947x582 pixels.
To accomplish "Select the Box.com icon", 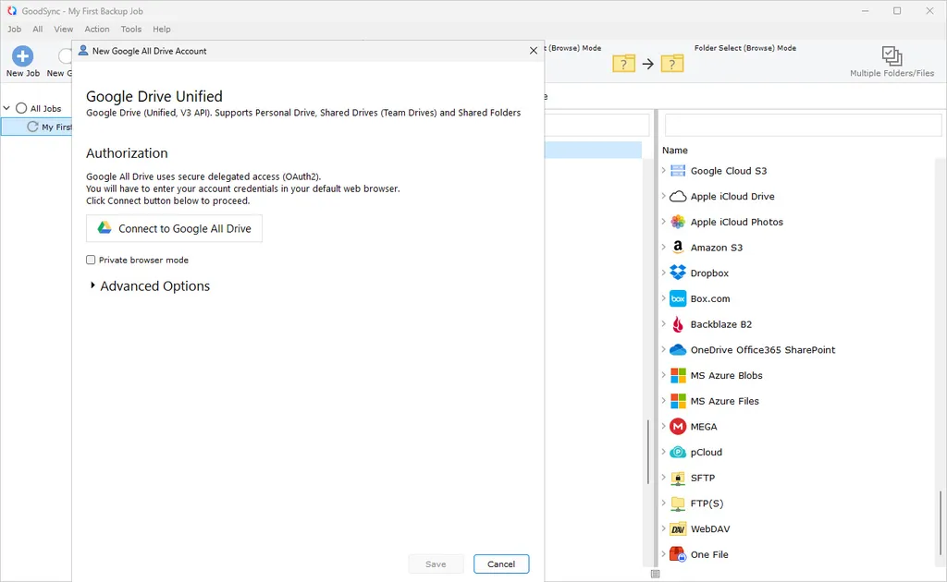I will tap(678, 298).
